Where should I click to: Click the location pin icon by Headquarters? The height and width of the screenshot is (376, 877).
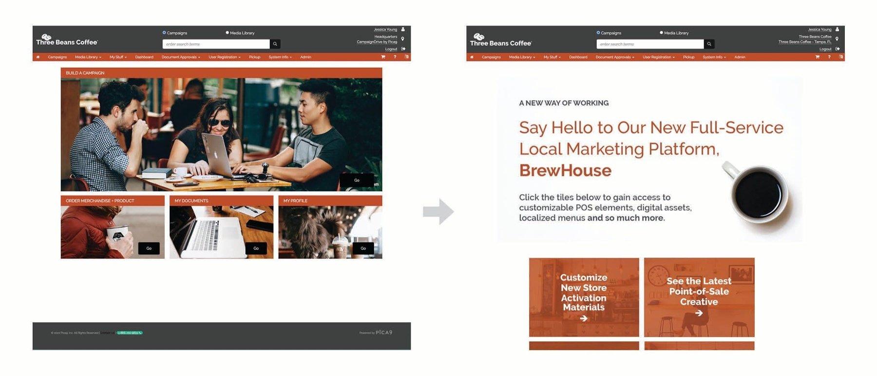402,39
